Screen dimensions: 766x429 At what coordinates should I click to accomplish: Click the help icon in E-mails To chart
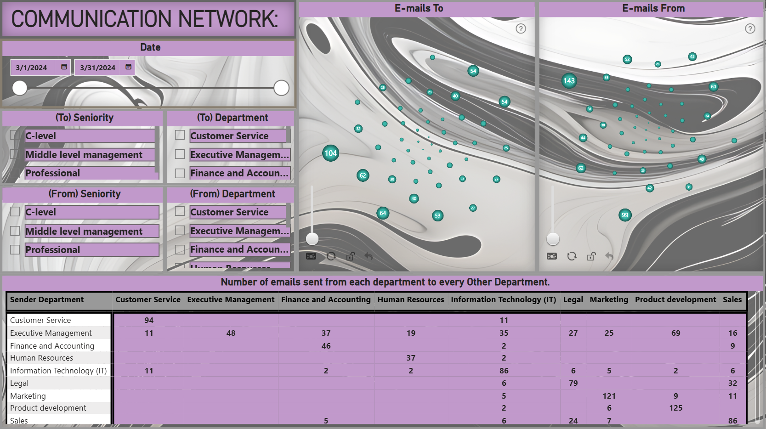click(x=521, y=28)
